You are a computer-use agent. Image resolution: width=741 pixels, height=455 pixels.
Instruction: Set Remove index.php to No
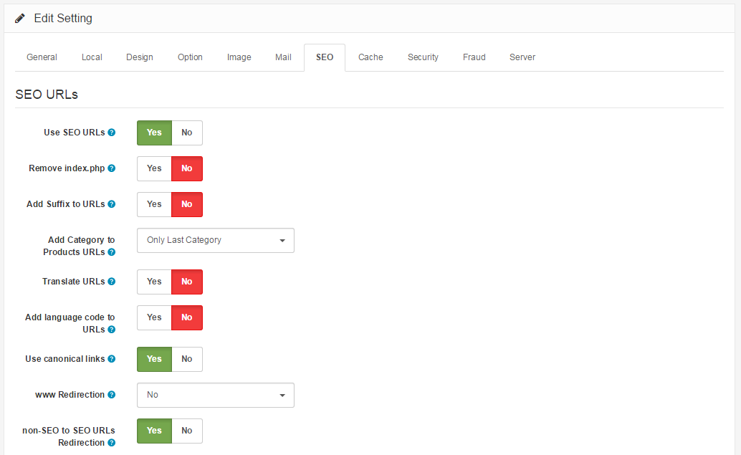pyautogui.click(x=187, y=168)
